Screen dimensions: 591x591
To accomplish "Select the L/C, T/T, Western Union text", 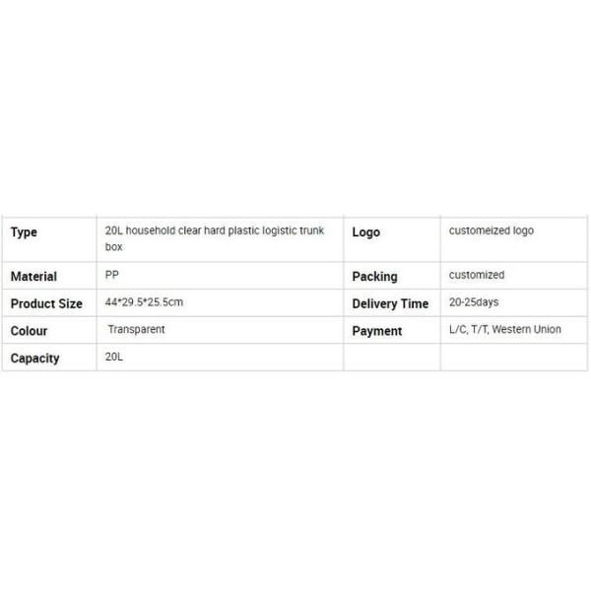I will point(504,330).
